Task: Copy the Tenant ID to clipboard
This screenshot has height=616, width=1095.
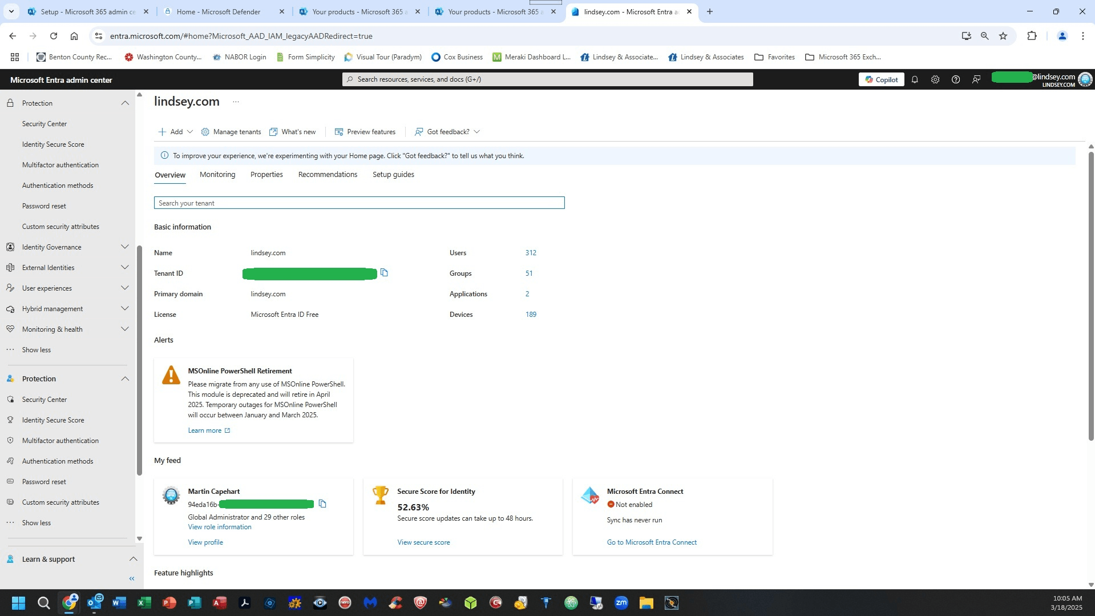Action: (384, 273)
